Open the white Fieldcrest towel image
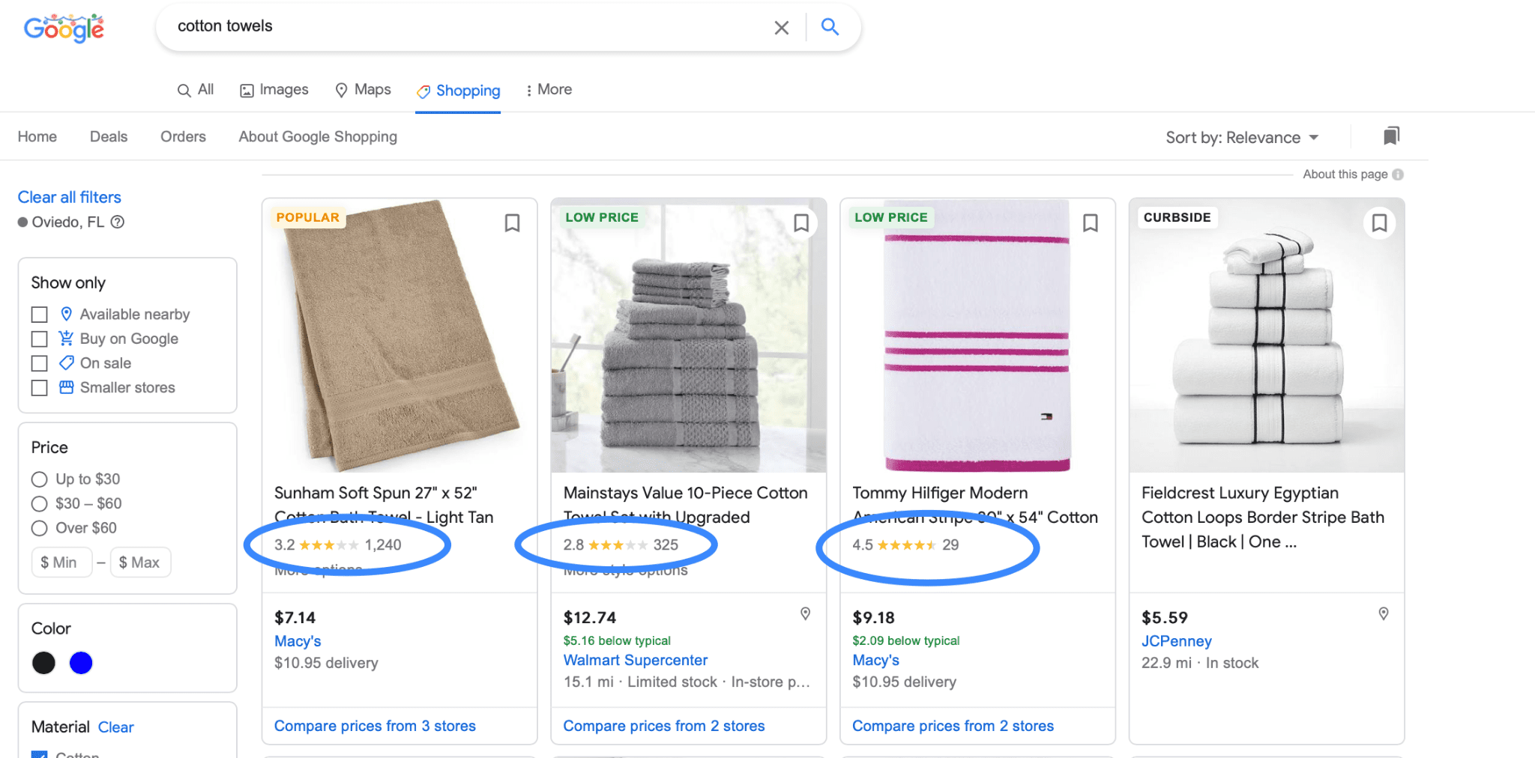 pyautogui.click(x=1267, y=336)
